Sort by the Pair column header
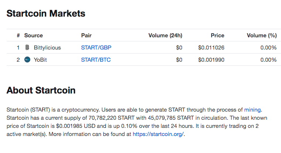Screen dimensions: 281x153 click(86, 35)
